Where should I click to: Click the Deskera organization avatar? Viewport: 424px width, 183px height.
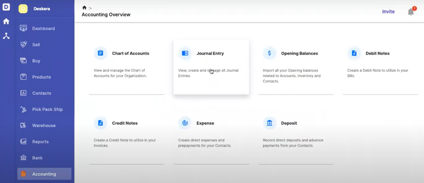pyautogui.click(x=23, y=9)
